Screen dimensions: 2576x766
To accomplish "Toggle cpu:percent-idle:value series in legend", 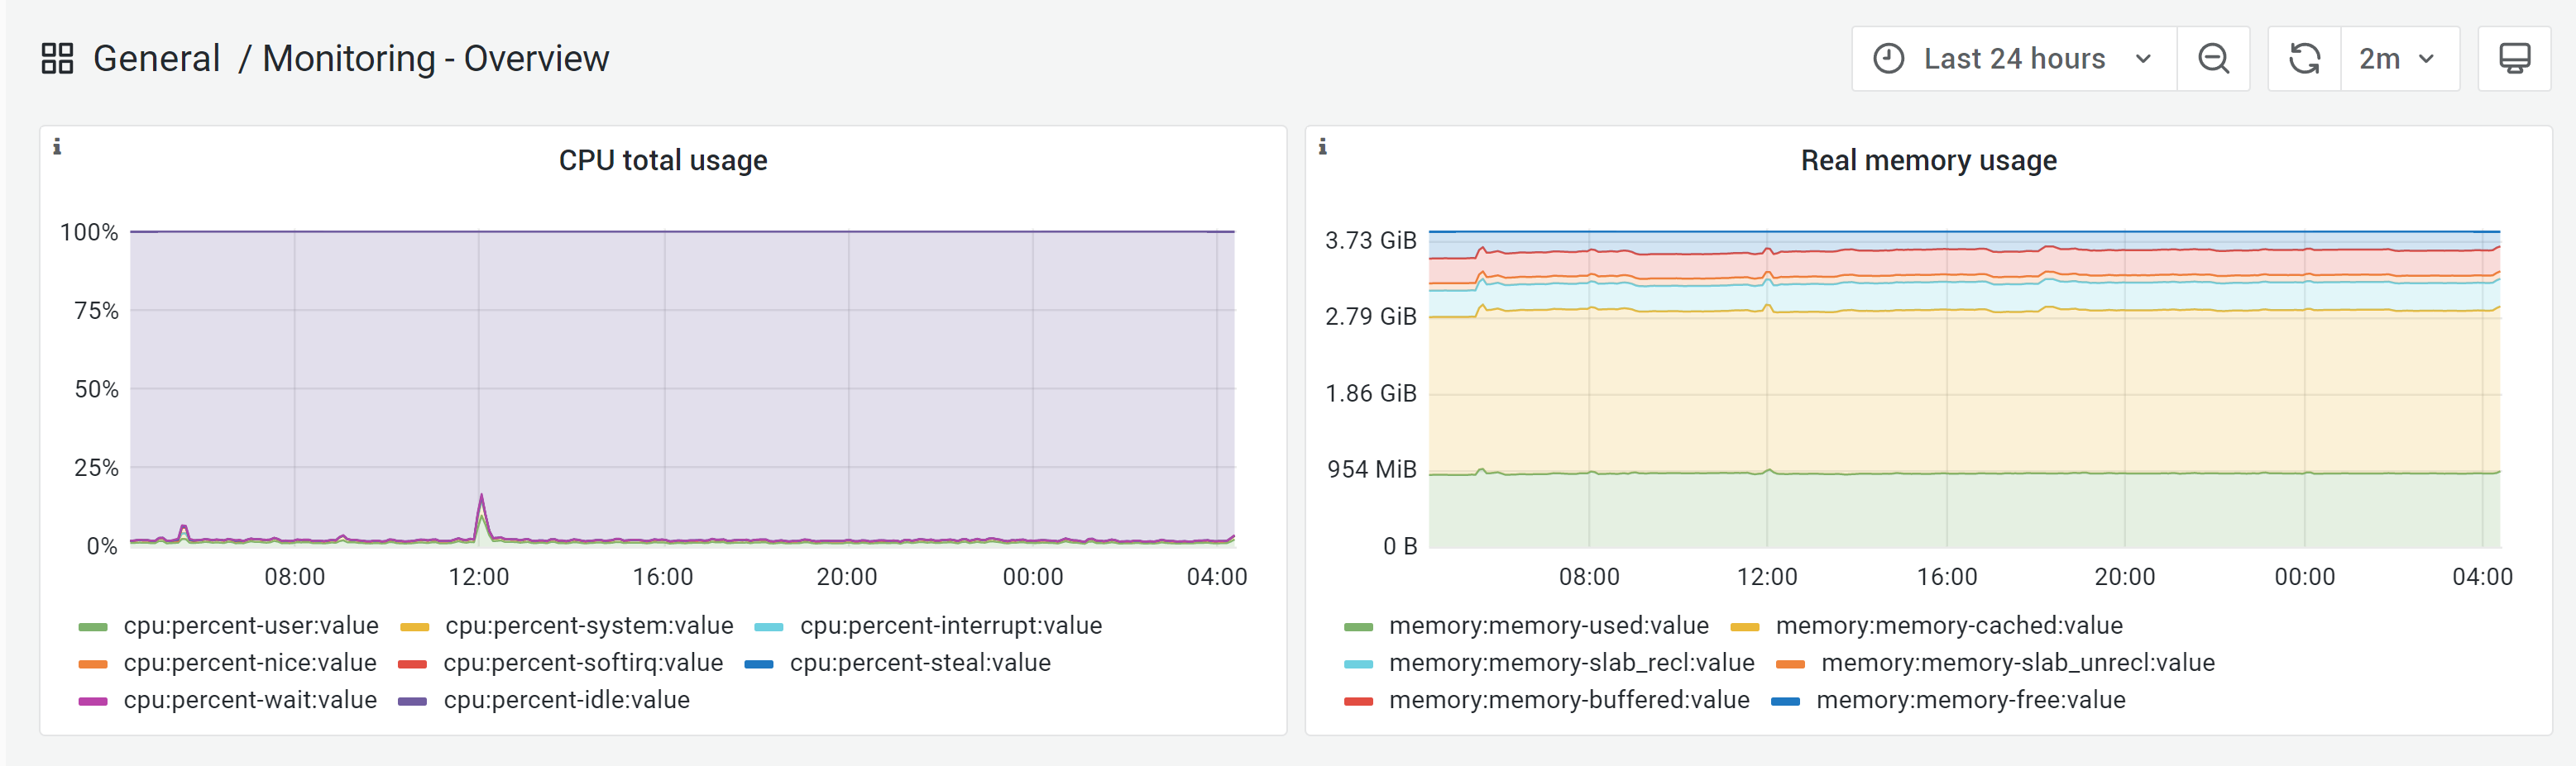I will pyautogui.click(x=566, y=700).
